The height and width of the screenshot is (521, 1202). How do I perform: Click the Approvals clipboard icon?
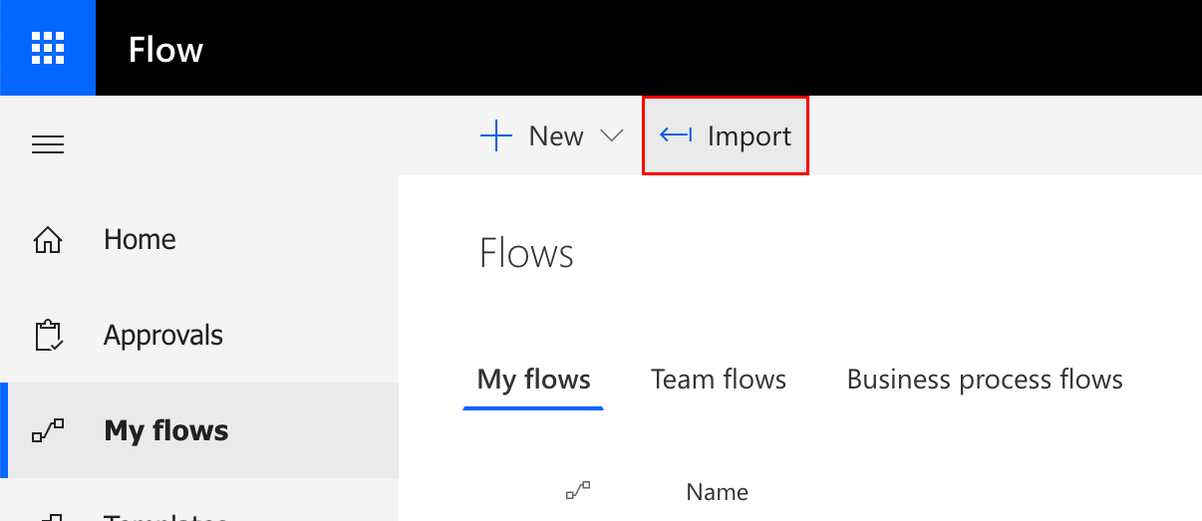click(49, 336)
